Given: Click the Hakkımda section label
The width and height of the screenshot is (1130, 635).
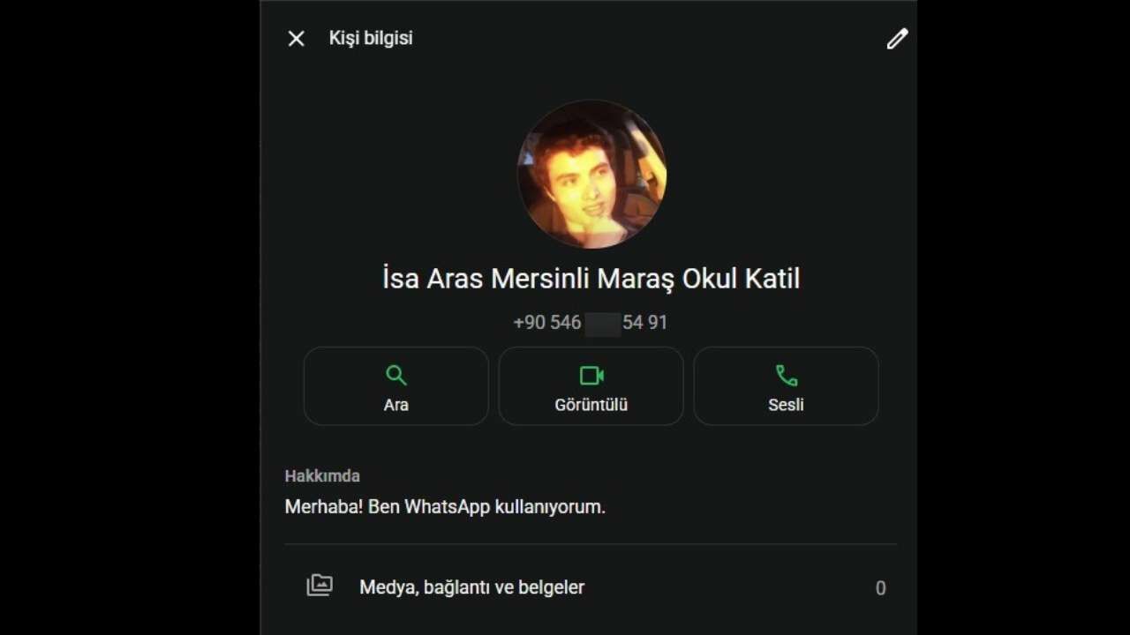Looking at the screenshot, I should (x=322, y=476).
